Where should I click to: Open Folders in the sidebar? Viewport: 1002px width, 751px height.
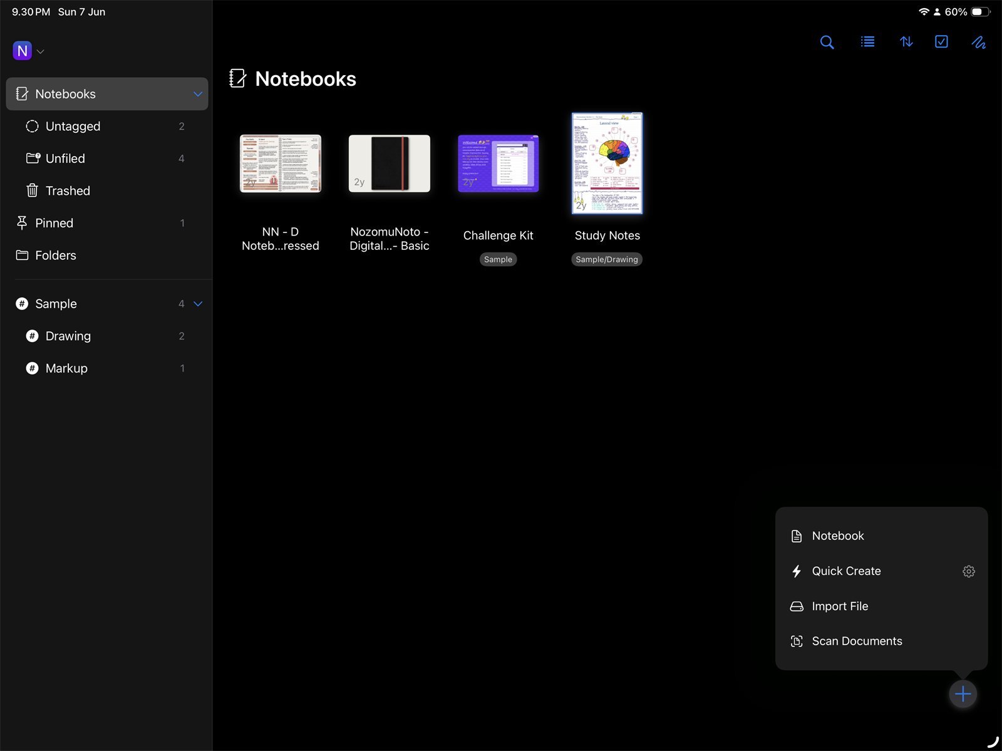107,256
